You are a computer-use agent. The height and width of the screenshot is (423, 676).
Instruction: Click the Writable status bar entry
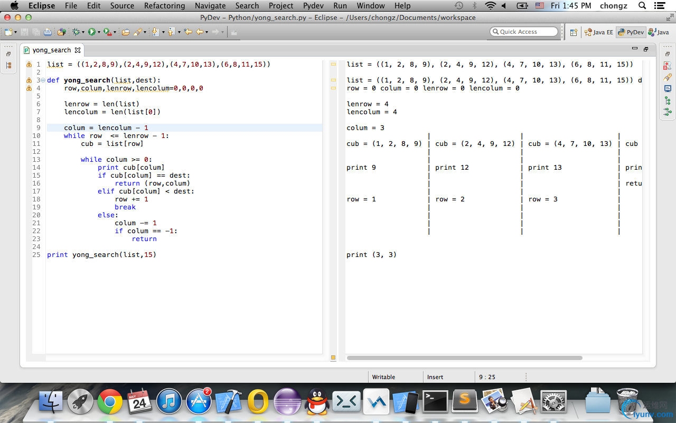coord(384,377)
